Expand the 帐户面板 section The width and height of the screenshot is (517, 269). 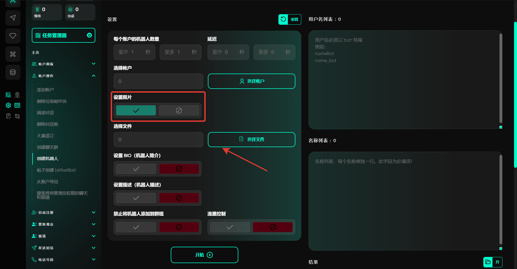tap(93, 64)
